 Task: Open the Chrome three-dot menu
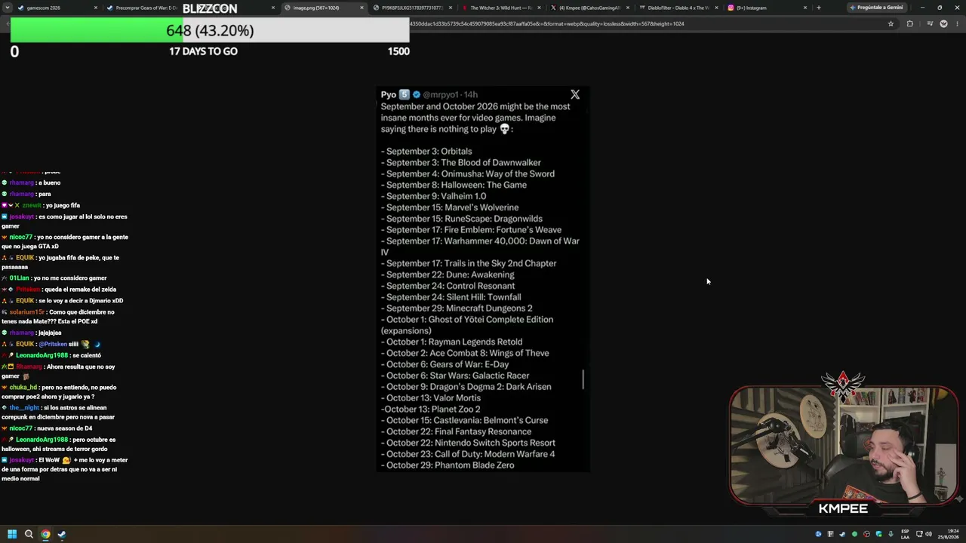point(957,23)
